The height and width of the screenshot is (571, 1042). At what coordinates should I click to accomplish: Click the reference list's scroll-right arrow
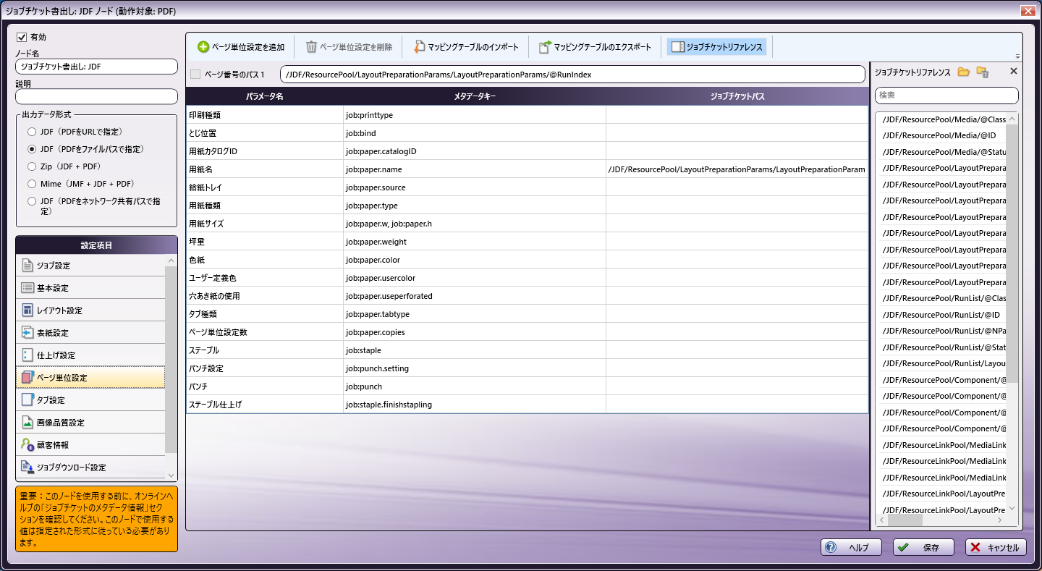coord(999,520)
